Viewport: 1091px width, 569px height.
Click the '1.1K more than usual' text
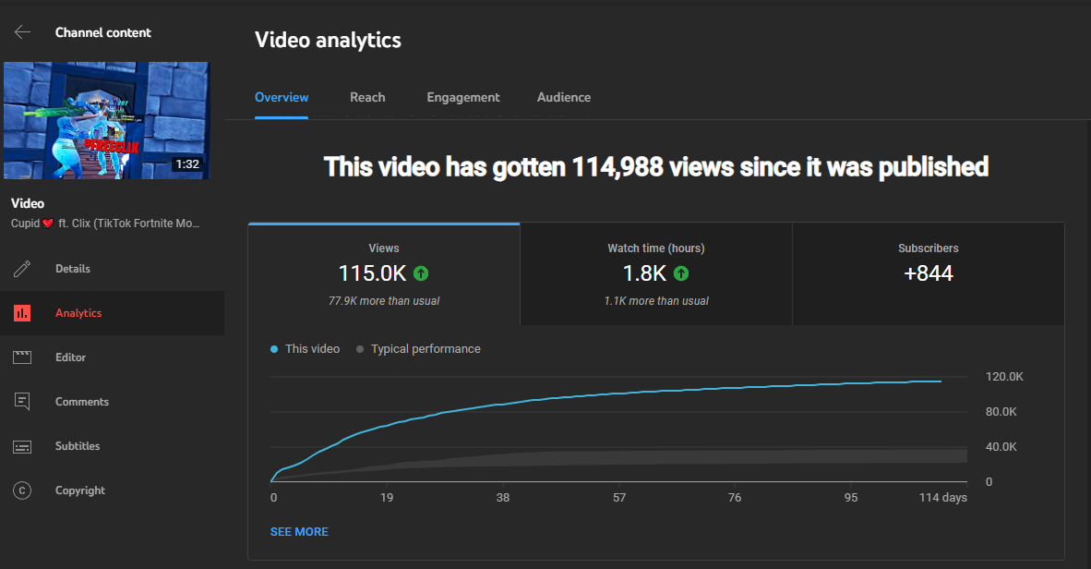click(x=656, y=301)
